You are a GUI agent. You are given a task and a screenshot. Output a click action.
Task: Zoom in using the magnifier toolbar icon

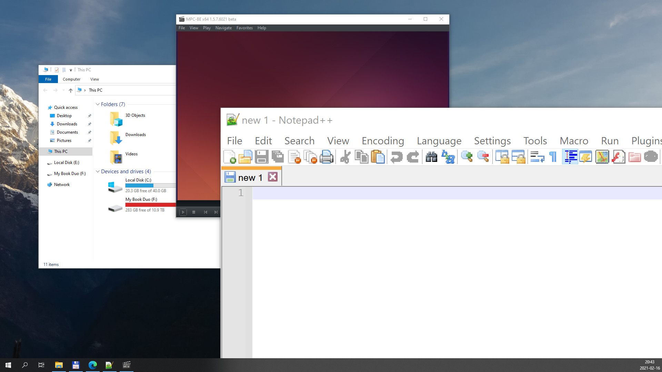[x=467, y=157]
